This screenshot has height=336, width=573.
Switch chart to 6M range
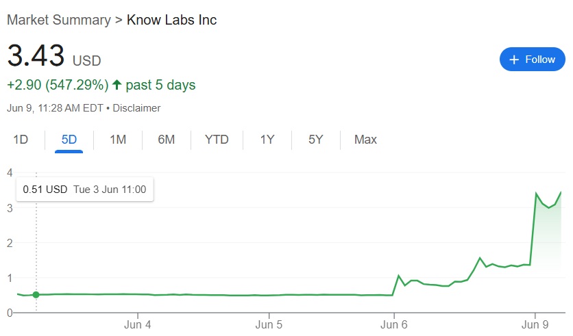pos(166,140)
